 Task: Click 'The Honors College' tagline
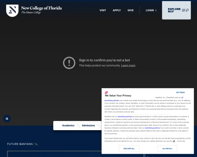[31, 12]
